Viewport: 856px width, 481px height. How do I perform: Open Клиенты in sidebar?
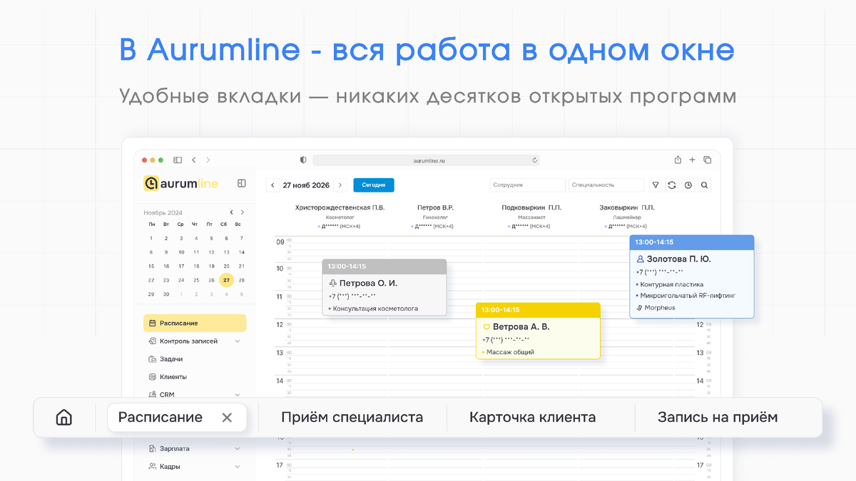tap(173, 377)
